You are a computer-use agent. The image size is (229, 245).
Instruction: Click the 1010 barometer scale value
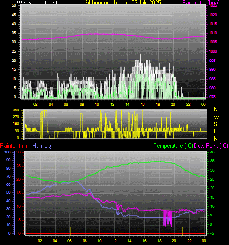tap(213, 33)
